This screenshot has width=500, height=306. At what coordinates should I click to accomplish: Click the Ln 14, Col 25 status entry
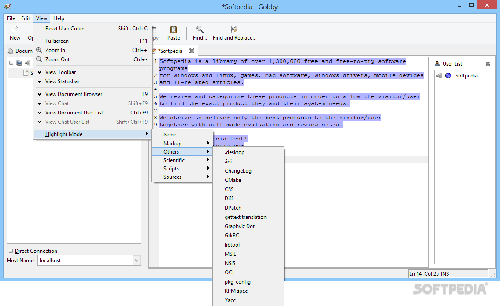(429, 274)
